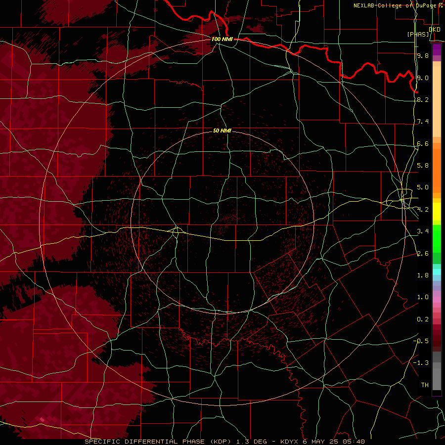Pick the pink segment of the color bar
Image resolution: width=445 pixels, height=445 pixels.
[437, 300]
